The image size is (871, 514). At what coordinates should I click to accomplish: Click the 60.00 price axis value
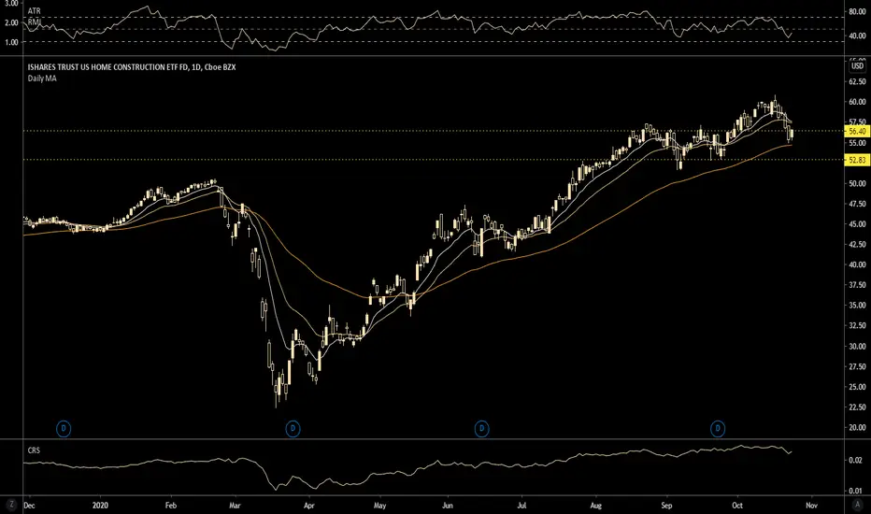pos(857,102)
